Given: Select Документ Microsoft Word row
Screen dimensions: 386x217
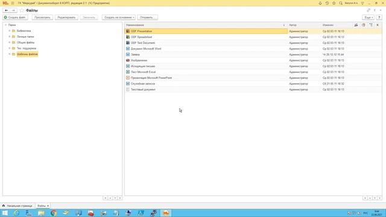Looking at the screenshot, I should tap(253, 49).
